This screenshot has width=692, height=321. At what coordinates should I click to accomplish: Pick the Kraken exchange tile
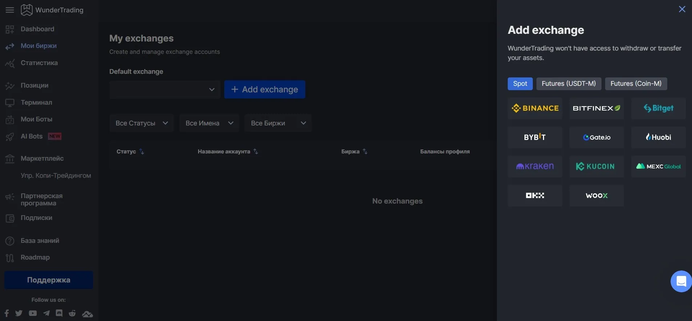point(535,166)
